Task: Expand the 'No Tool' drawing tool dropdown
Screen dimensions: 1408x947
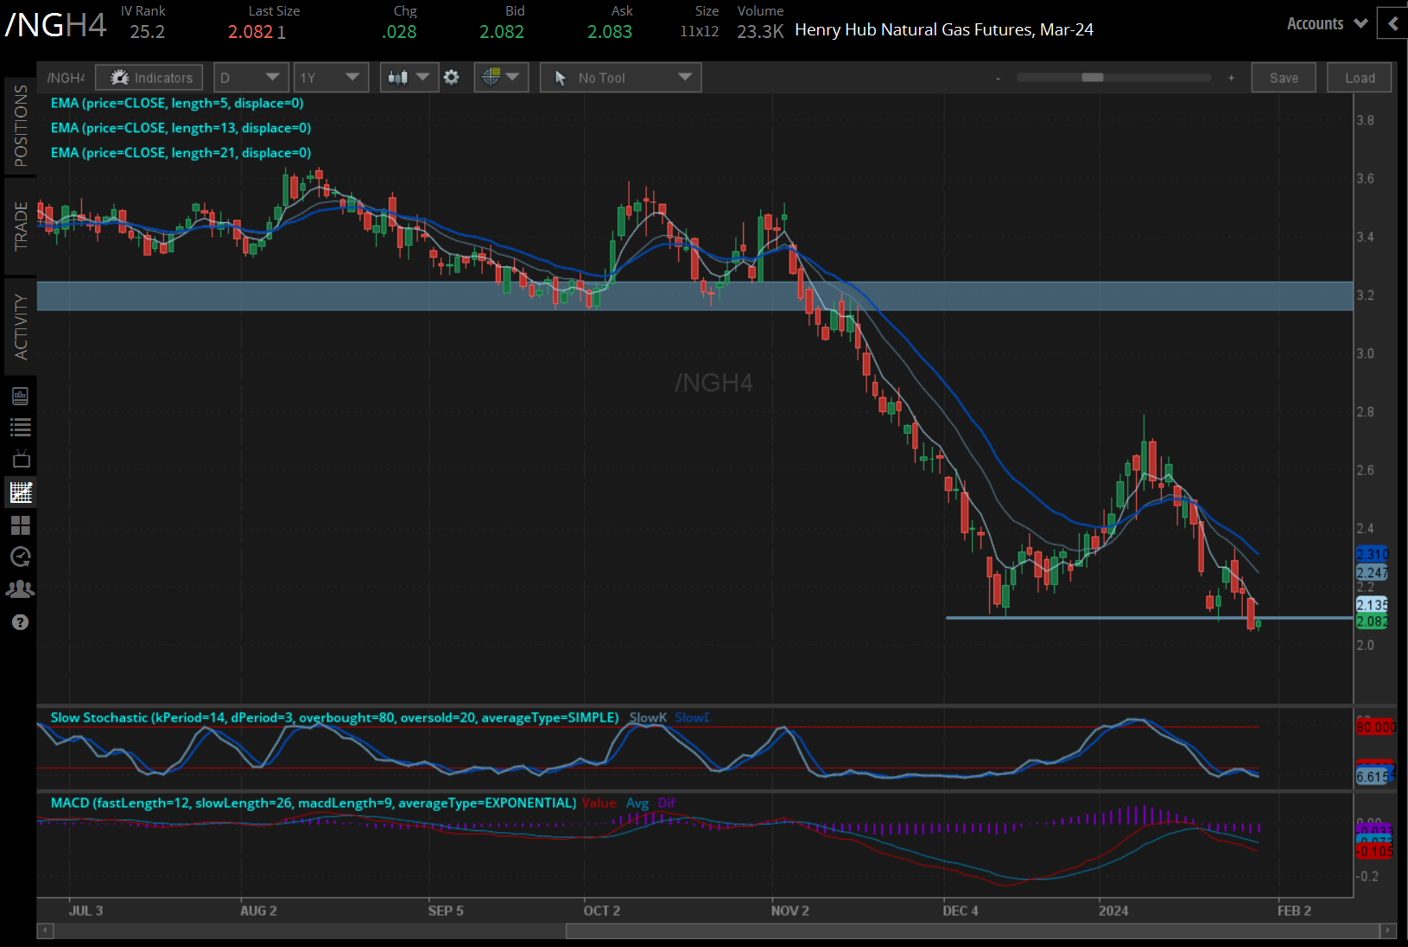Action: 620,77
